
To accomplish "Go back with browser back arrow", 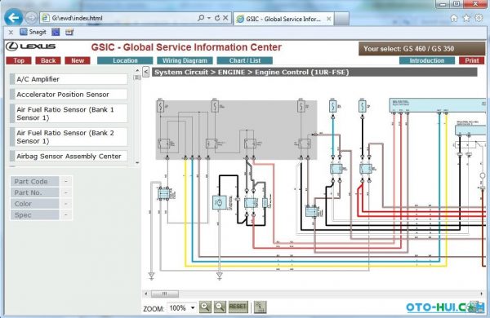I will click(13, 18).
